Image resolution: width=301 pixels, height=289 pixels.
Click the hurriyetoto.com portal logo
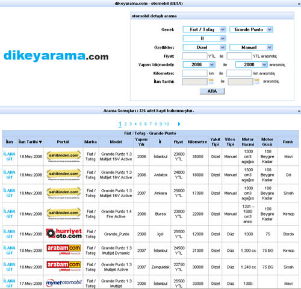tap(64, 234)
